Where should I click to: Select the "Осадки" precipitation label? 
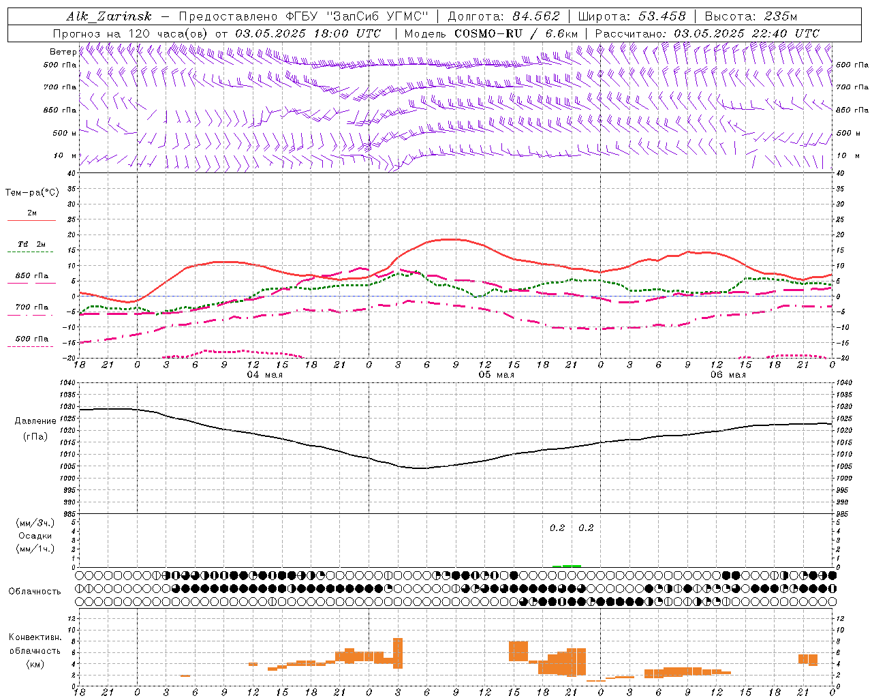coord(35,536)
